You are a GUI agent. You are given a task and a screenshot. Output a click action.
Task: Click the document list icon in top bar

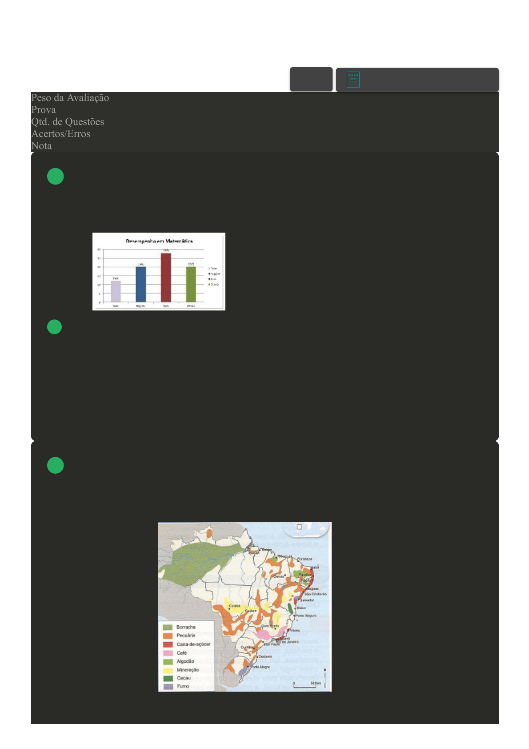click(x=353, y=80)
